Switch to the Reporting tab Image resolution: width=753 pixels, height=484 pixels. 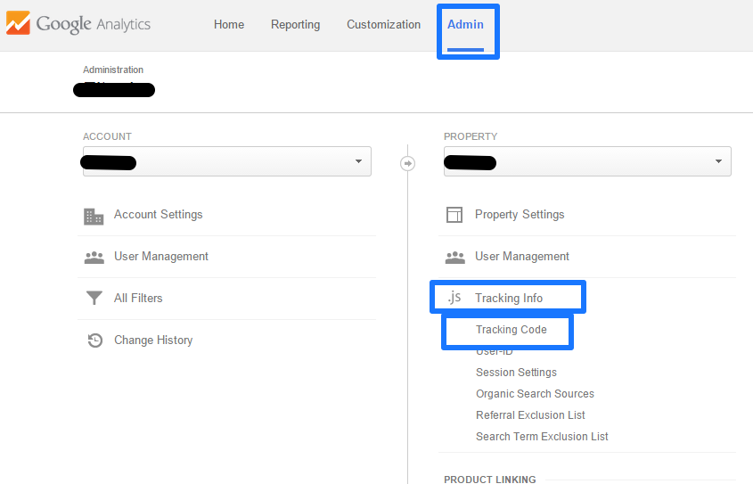295,24
